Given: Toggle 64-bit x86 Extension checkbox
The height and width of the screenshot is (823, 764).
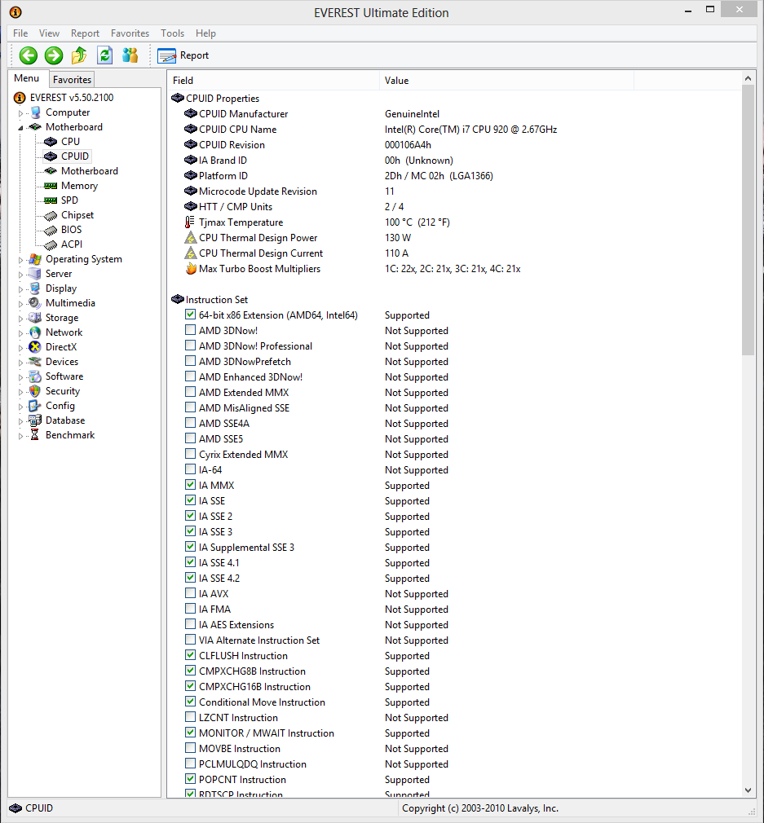Looking at the screenshot, I should pos(190,315).
